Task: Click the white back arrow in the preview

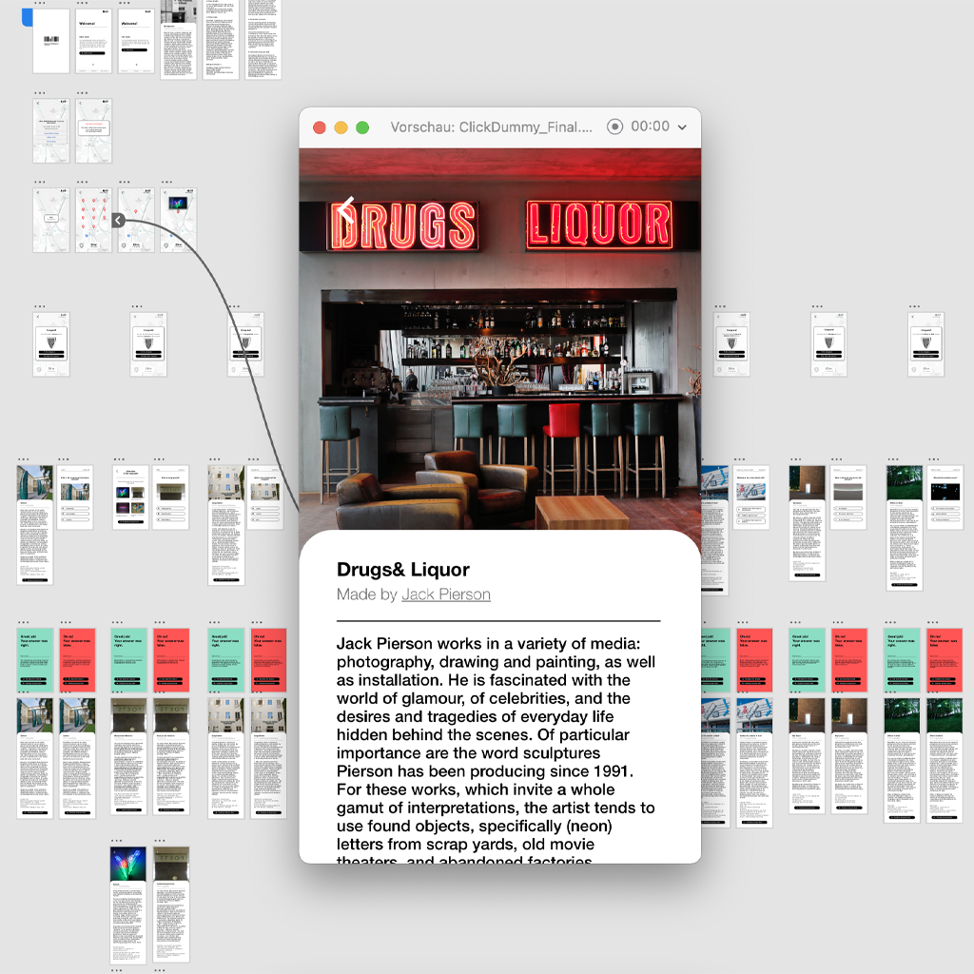Action: pos(344,208)
